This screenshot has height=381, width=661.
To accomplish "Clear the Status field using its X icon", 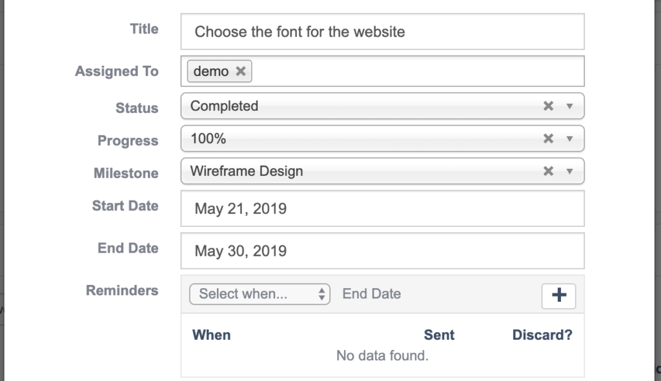I will point(548,106).
